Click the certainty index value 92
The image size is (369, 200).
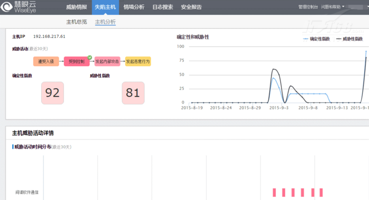(x=52, y=93)
